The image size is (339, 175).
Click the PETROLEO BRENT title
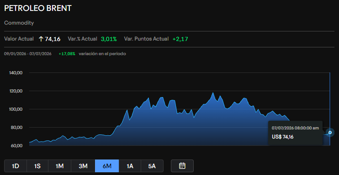point(38,8)
